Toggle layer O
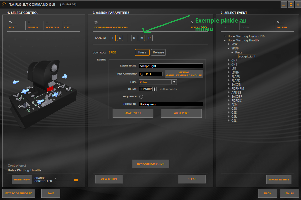Viewport: 301px width, 200px height. tap(120, 38)
